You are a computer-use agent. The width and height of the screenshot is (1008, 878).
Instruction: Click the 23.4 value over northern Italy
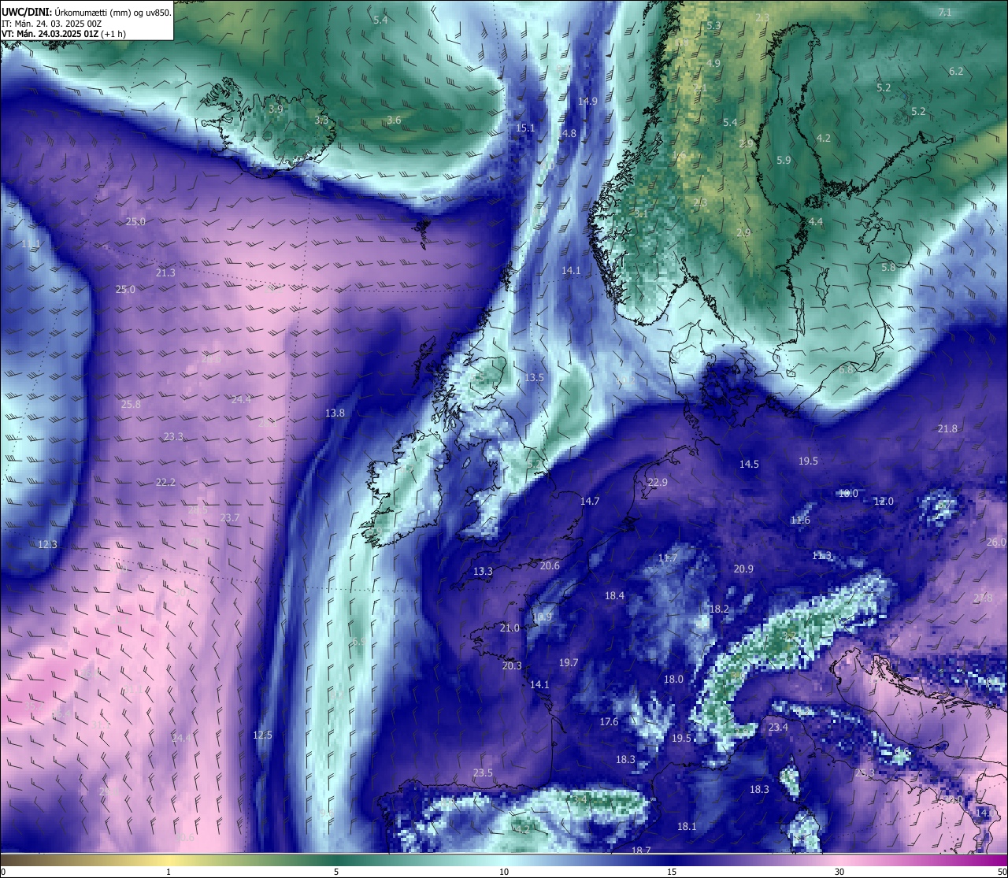click(x=778, y=727)
